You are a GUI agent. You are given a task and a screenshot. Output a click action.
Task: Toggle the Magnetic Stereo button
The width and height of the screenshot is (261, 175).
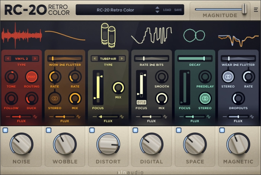[228, 77]
